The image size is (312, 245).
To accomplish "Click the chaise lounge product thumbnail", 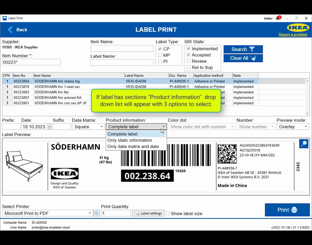I will click(x=24, y=166).
